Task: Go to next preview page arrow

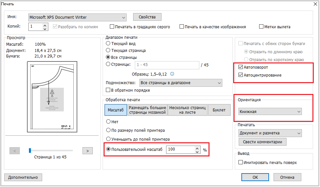Action: pyautogui.click(x=87, y=151)
